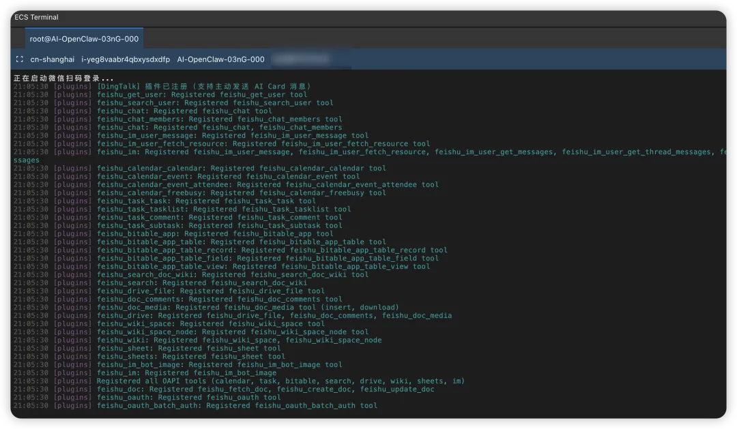Click instance ID i-yeg8vaabr4qbxysdxdfp

126,59
